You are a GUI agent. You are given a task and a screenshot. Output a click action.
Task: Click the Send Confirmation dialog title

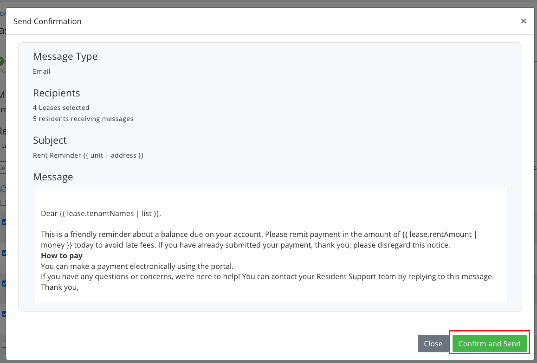[x=47, y=21]
